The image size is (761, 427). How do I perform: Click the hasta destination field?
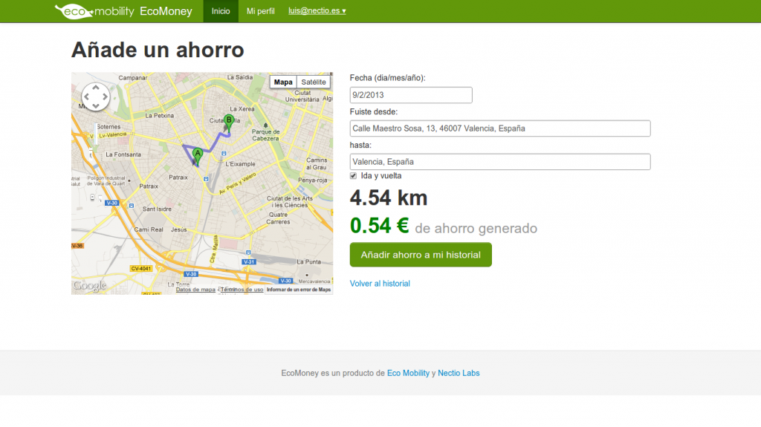point(500,161)
